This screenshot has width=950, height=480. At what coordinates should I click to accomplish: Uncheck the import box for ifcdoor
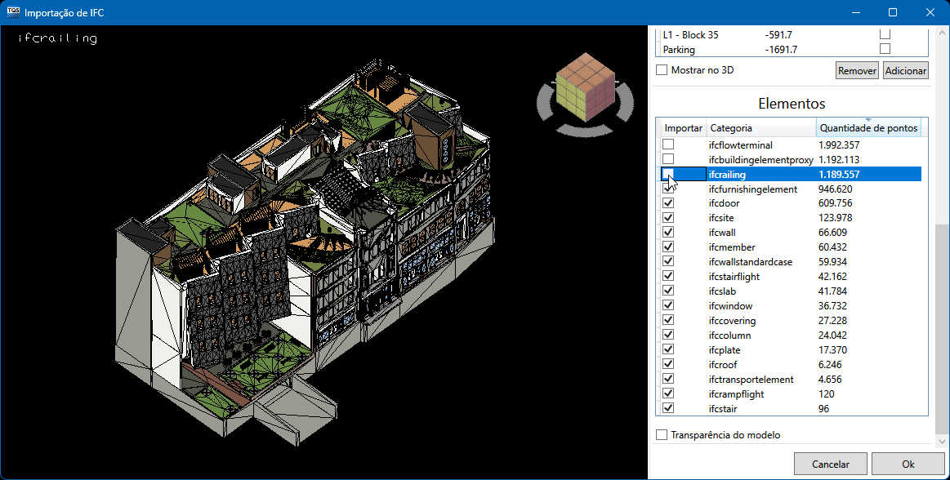point(668,203)
